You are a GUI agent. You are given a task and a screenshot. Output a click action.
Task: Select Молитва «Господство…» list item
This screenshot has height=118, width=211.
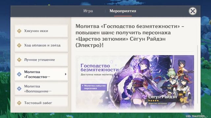pyautogui.click(x=41, y=74)
